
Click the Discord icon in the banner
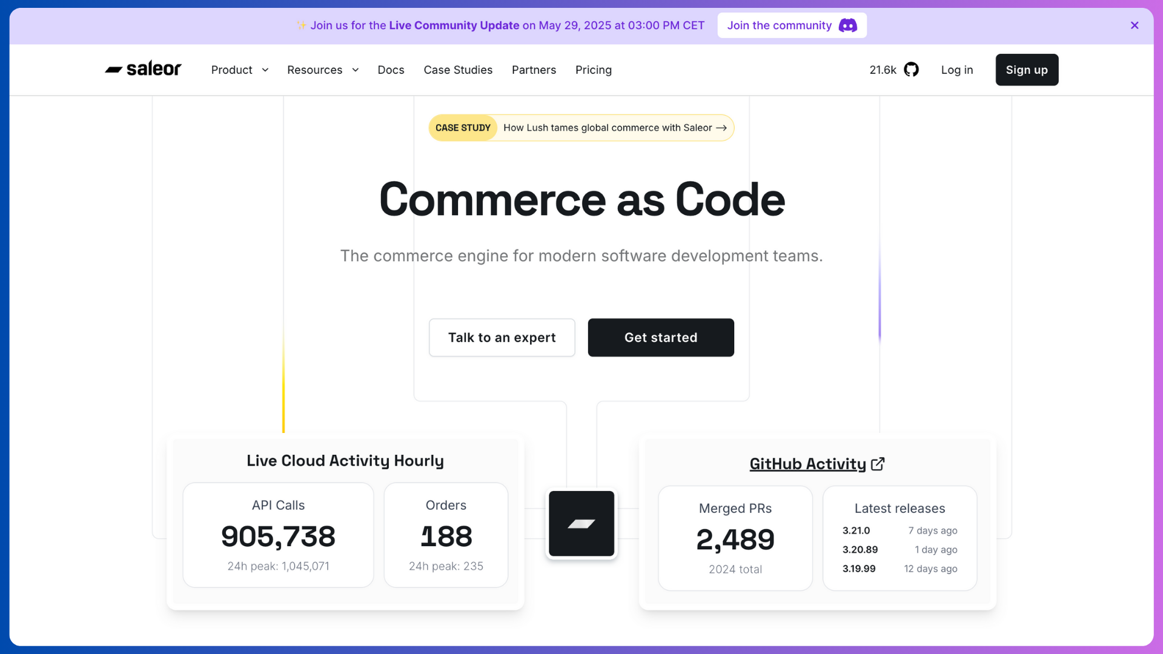tap(847, 25)
